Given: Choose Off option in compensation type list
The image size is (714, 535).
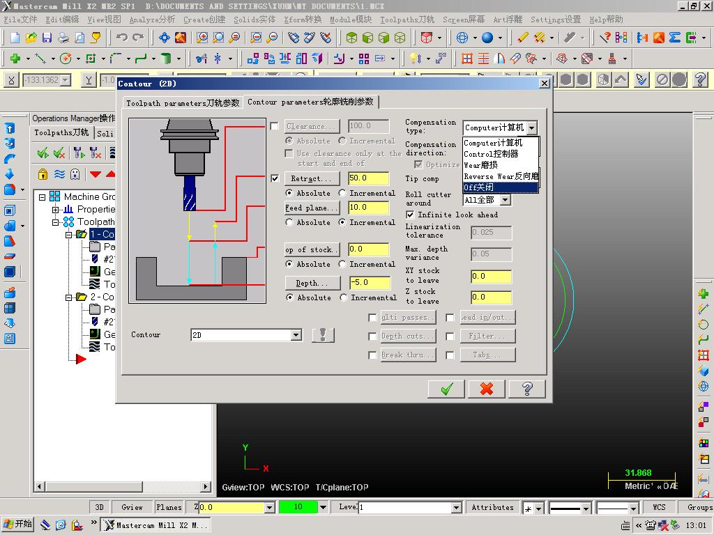Looking at the screenshot, I should (x=501, y=187).
